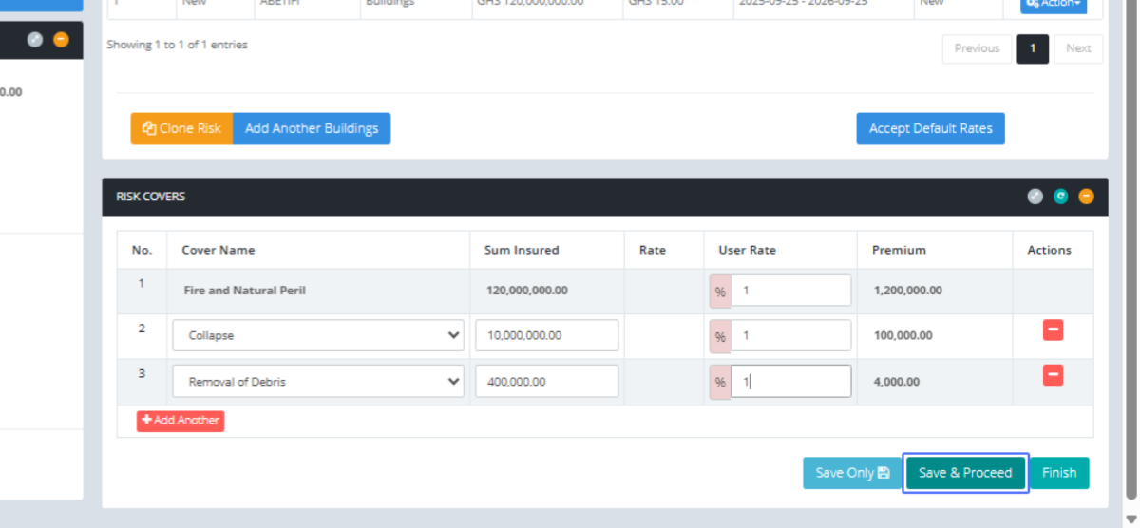Click the Previous pagination button

pyautogui.click(x=977, y=48)
